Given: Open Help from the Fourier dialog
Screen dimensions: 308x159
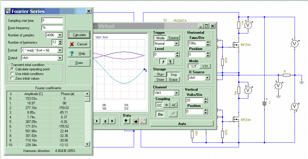Looking at the screenshot, I should point(79,53).
